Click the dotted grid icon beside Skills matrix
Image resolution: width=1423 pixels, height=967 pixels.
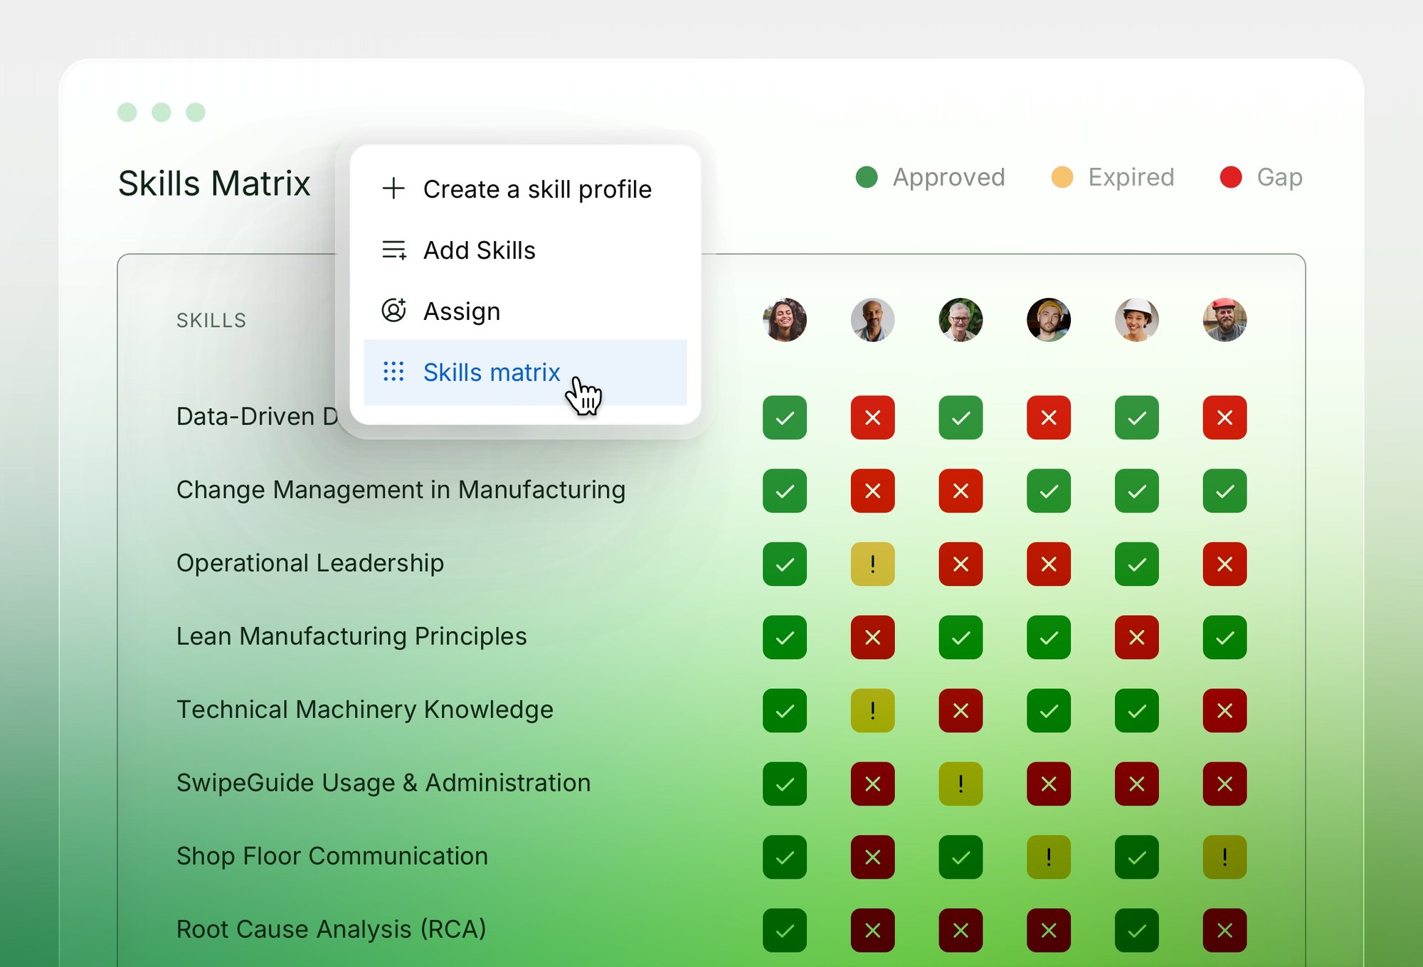tap(393, 371)
